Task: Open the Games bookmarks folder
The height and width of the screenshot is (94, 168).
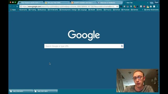Action: tap(134, 10)
